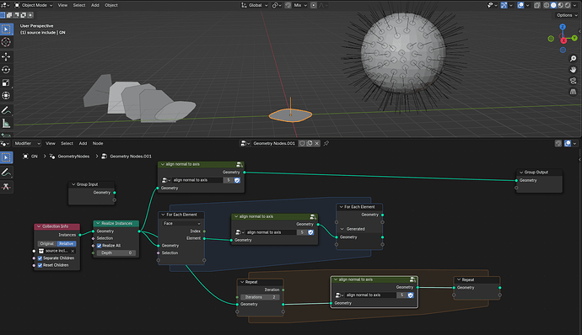Select the node editor Annotate tool
The height and width of the screenshot is (335, 582).
[6, 173]
